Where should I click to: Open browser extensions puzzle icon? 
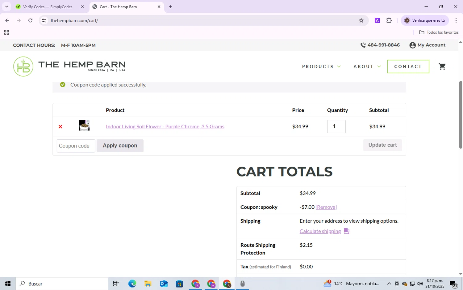point(389,20)
